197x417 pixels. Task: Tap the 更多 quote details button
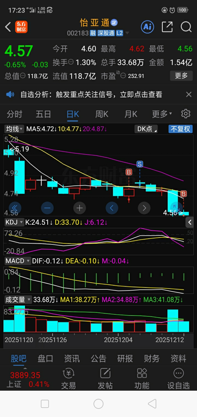181,75
